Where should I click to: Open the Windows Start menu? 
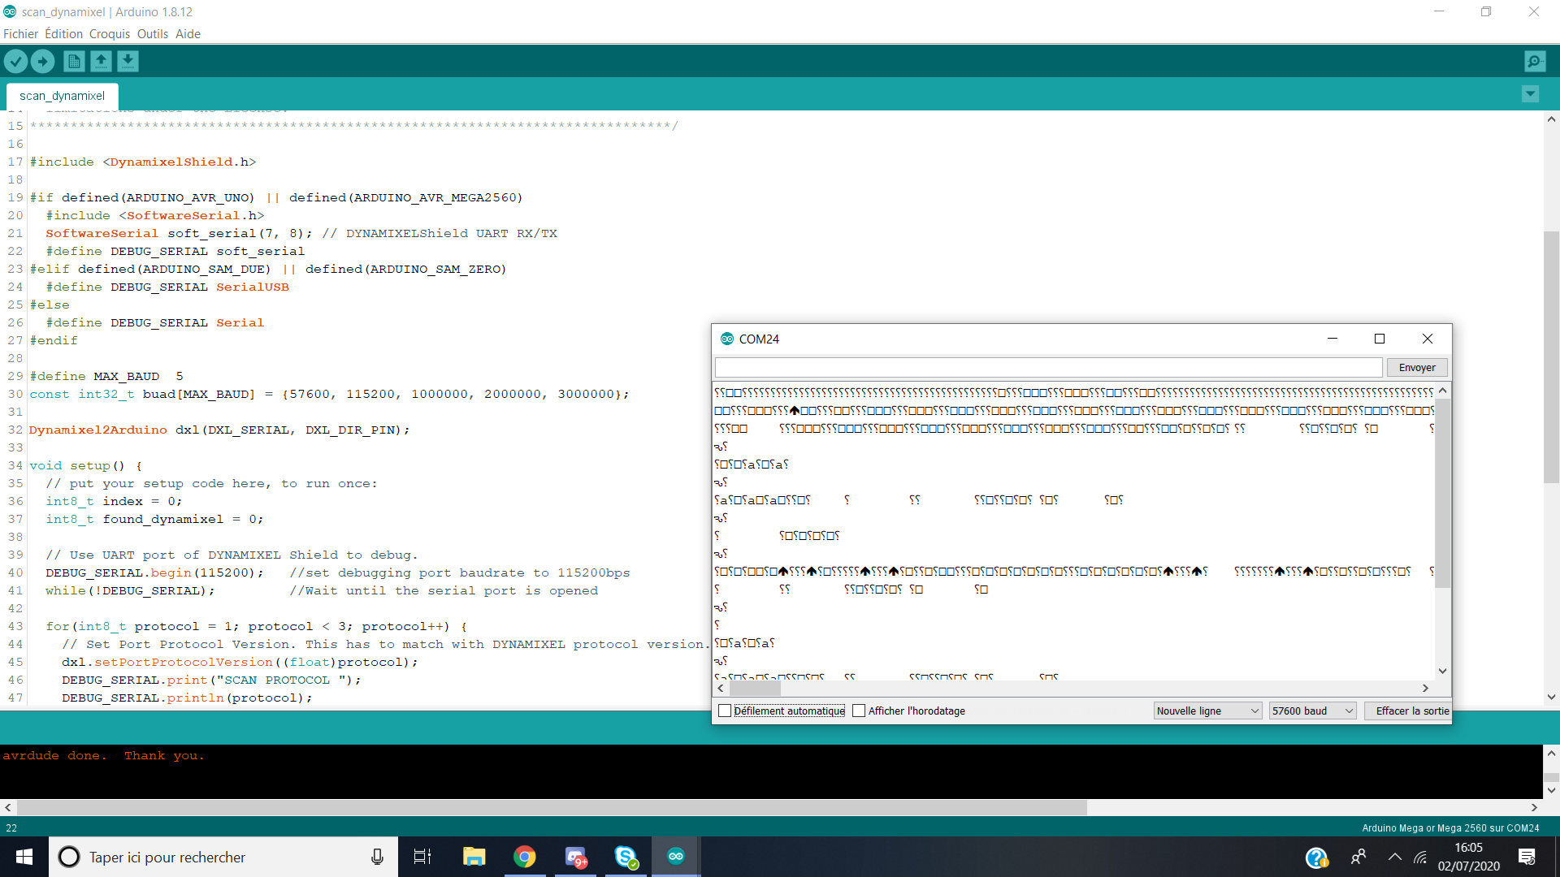pyautogui.click(x=24, y=857)
